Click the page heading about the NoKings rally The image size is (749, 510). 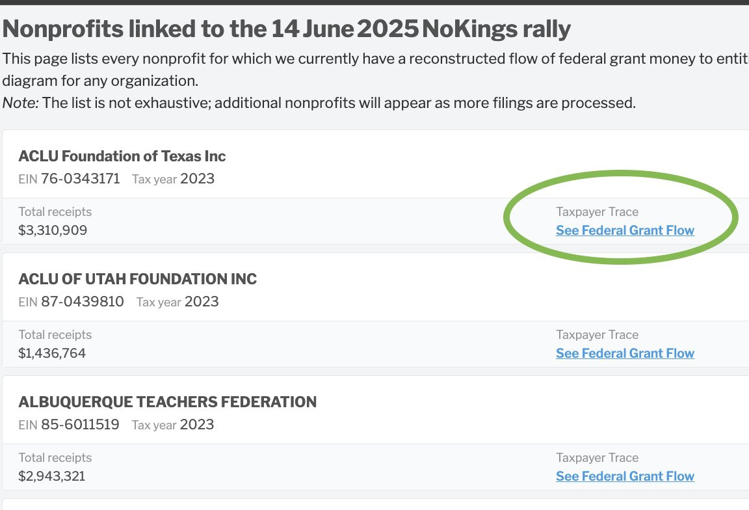[x=287, y=29]
